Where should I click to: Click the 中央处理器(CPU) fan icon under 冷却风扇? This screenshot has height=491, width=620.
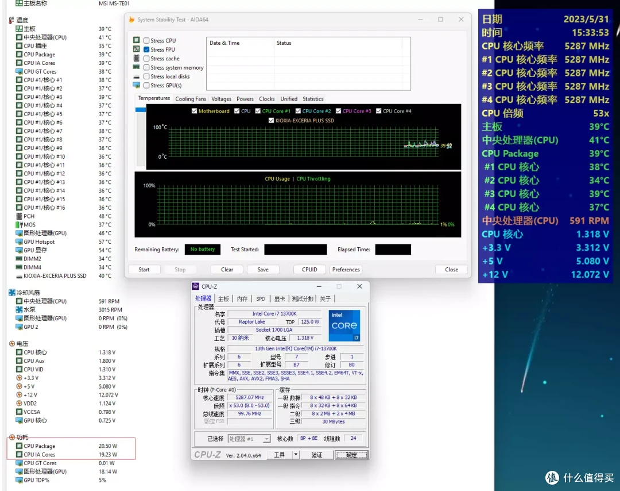(x=19, y=301)
